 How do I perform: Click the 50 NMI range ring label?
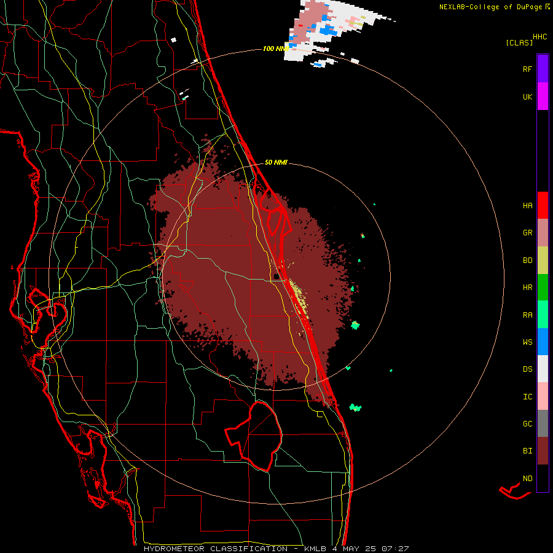point(276,162)
